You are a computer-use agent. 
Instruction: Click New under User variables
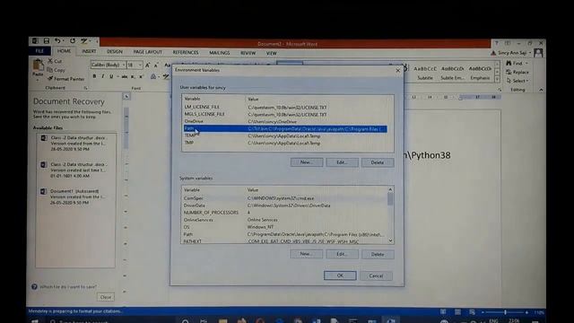pyautogui.click(x=307, y=162)
